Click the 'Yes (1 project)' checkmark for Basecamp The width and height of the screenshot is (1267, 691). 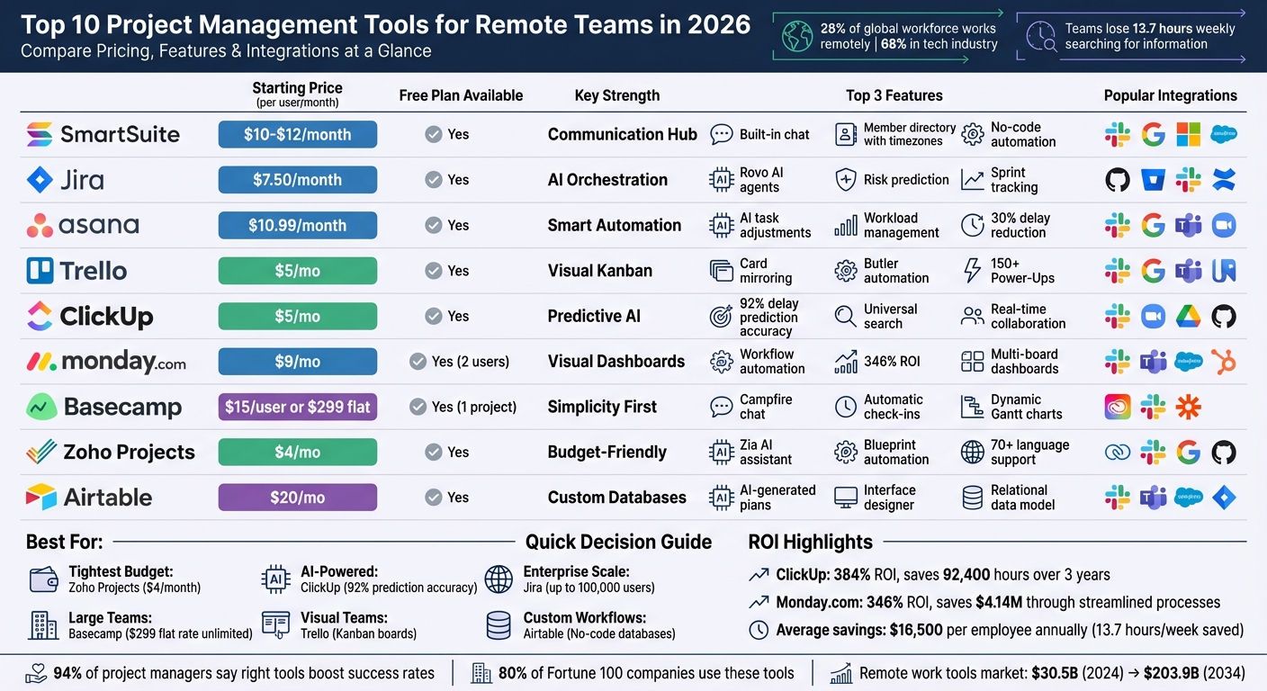(x=418, y=407)
